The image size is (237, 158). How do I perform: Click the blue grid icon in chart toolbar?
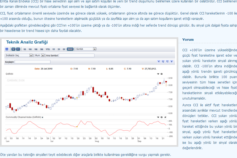click(7, 49)
